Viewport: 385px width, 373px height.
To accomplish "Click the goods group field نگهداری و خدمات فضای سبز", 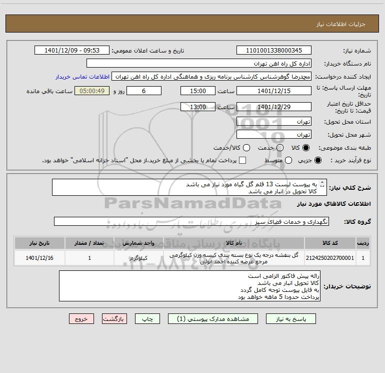I will click(x=191, y=221).
